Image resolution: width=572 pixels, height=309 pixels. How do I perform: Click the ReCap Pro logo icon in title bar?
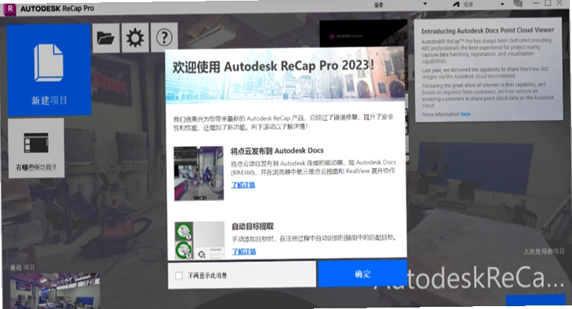pyautogui.click(x=9, y=9)
